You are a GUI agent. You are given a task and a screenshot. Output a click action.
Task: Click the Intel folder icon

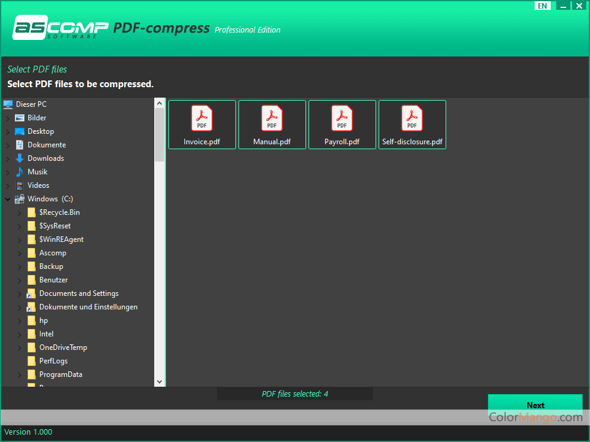point(31,335)
